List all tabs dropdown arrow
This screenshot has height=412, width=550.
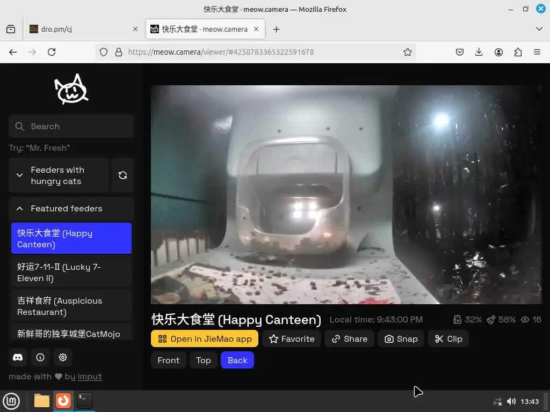tap(539, 29)
